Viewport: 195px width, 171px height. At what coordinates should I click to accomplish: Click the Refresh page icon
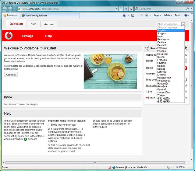[x=126, y=9]
